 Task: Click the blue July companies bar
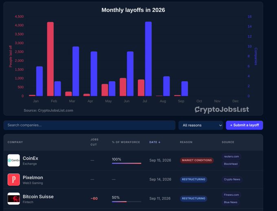coord(148,59)
